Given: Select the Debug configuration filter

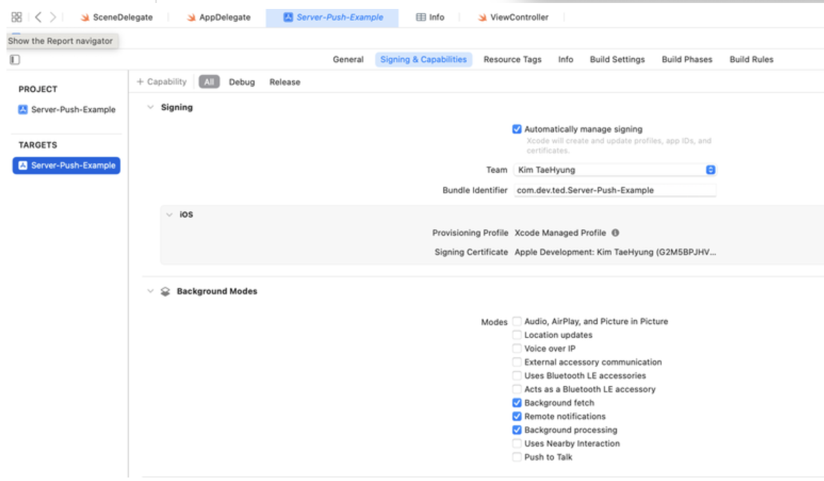Looking at the screenshot, I should point(242,82).
